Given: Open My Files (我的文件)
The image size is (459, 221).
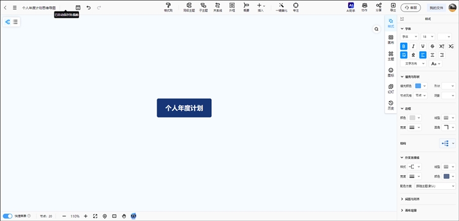Looking at the screenshot, I should (x=436, y=8).
